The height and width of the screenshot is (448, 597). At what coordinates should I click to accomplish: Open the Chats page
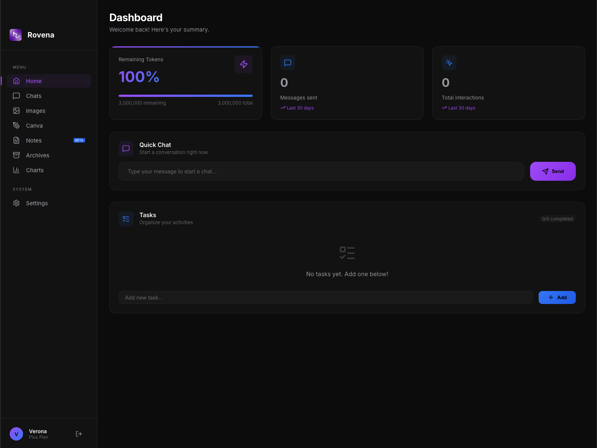pos(49,96)
